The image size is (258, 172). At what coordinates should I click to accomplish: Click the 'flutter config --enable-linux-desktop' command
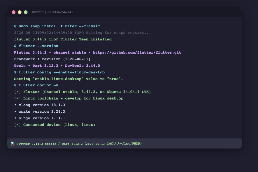(59, 72)
